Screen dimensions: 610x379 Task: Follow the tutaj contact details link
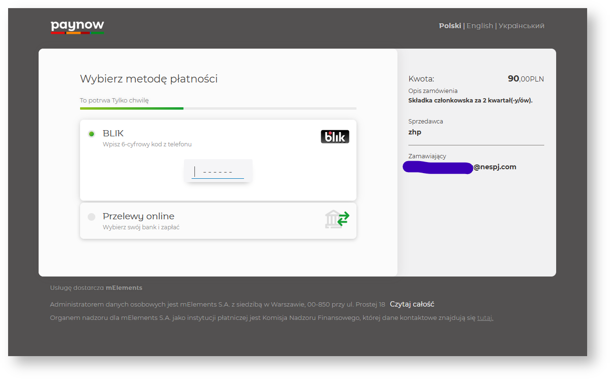click(x=485, y=318)
